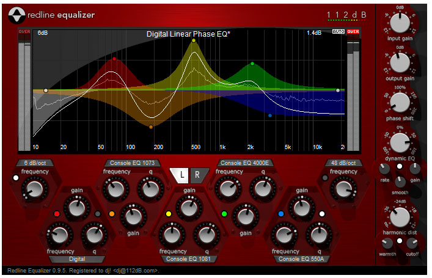Click the warmth knob
Viewport: 432px width, 278px height.
[x=387, y=244]
